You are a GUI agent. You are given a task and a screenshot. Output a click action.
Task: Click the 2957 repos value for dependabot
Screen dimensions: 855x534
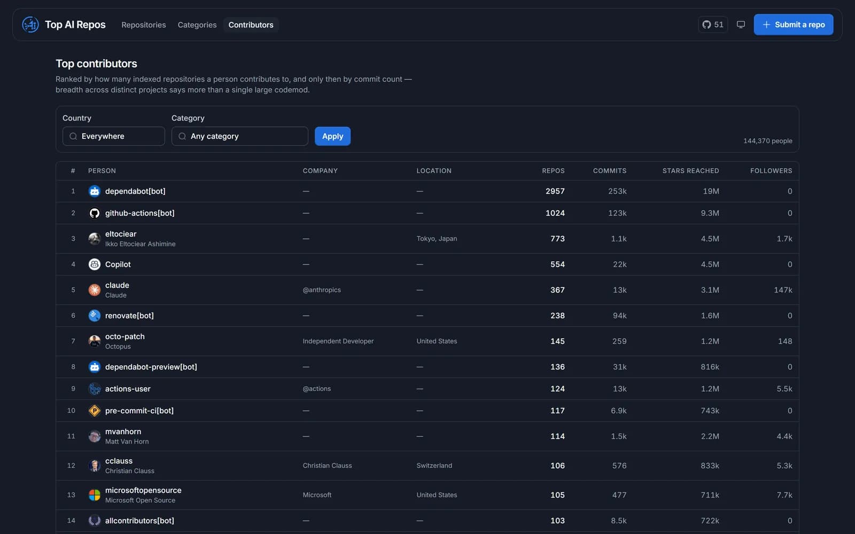click(555, 191)
